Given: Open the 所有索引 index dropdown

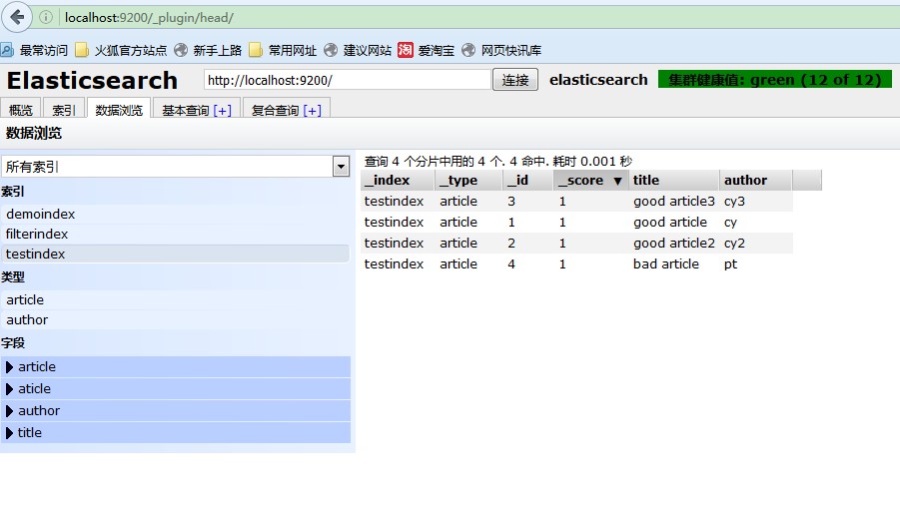Looking at the screenshot, I should [x=341, y=167].
